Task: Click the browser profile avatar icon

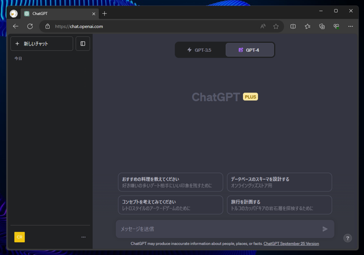Action: coord(14,14)
